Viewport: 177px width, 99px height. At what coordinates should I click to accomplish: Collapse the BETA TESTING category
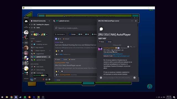pyautogui.click(x=34, y=64)
